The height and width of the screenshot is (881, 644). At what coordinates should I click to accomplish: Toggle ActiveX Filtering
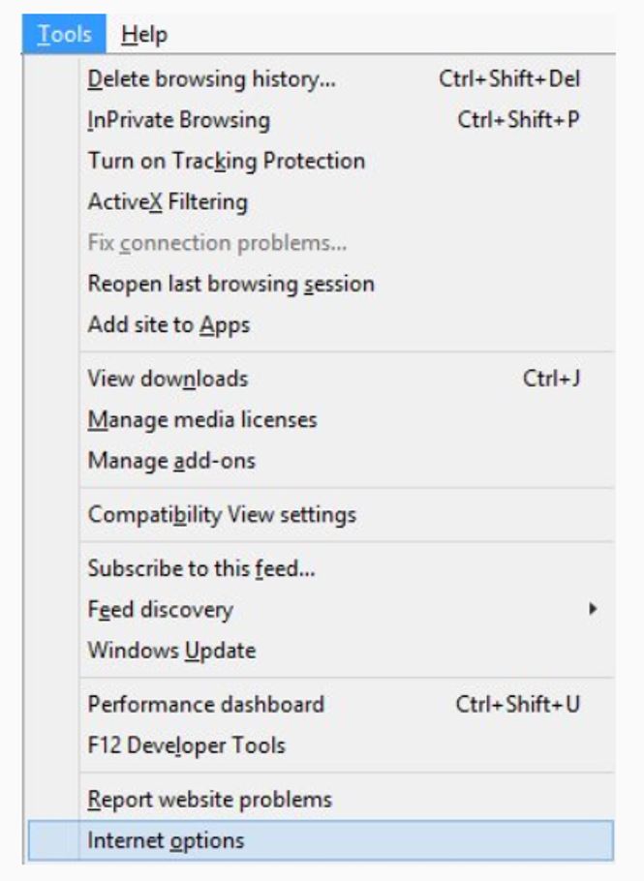click(168, 202)
